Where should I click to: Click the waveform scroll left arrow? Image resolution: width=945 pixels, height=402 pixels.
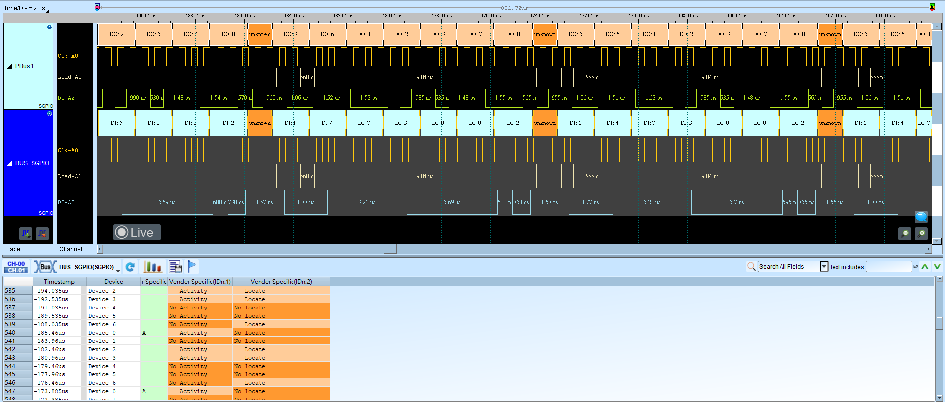point(100,249)
